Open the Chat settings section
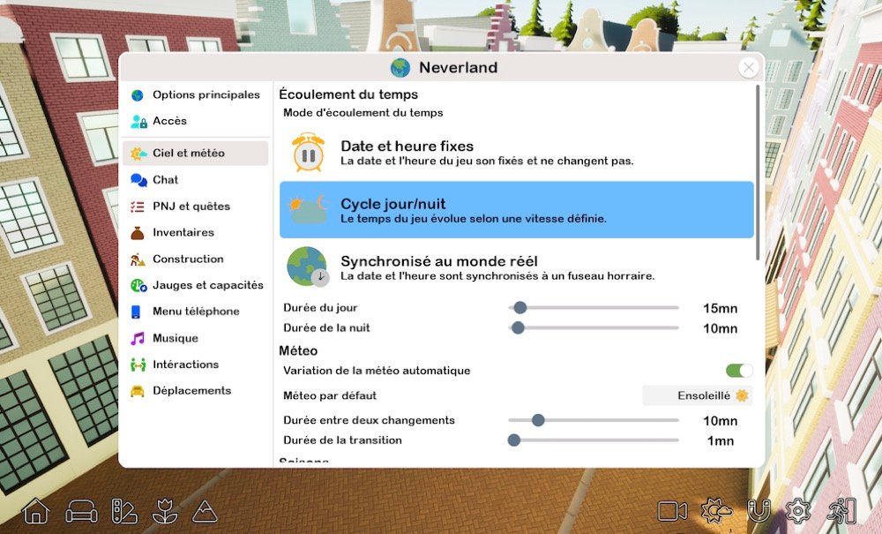The width and height of the screenshot is (882, 534). click(165, 180)
